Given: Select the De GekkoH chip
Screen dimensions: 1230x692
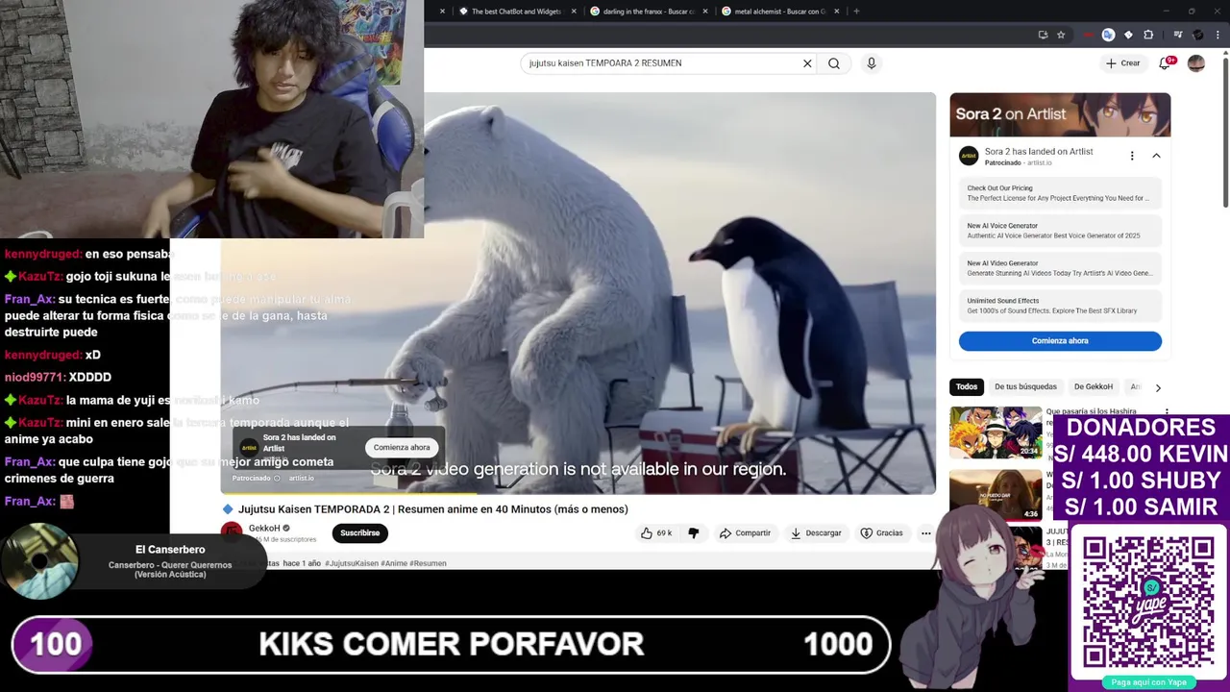Looking at the screenshot, I should point(1094,387).
